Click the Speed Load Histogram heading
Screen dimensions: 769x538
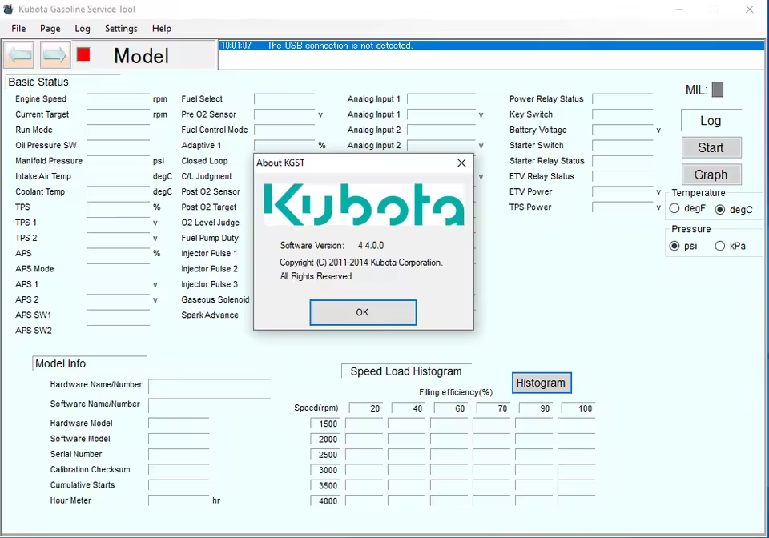click(406, 371)
